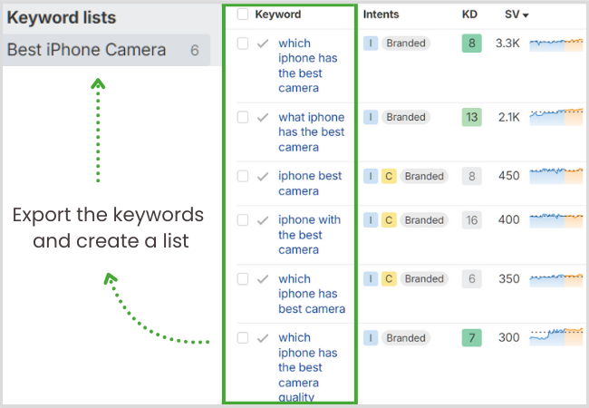The image size is (589, 408).
Task: Click checkmark icon beside 'which iphone has the best camera quality'
Action: click(263, 338)
